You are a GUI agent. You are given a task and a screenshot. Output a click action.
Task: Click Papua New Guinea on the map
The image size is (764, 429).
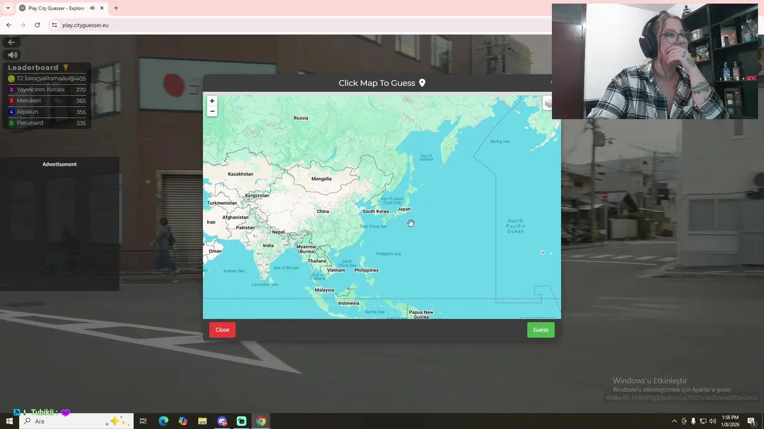point(421,315)
